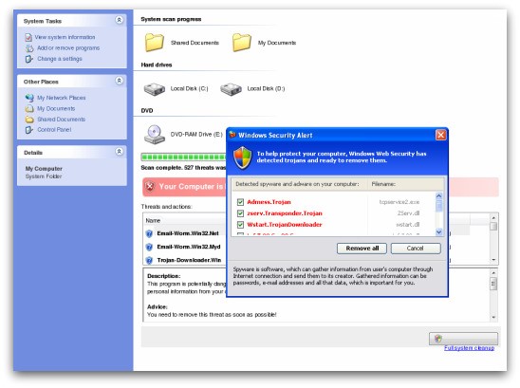Click the shield button above Full system cleanup
The width and height of the screenshot is (520, 388).
pyautogui.click(x=463, y=339)
